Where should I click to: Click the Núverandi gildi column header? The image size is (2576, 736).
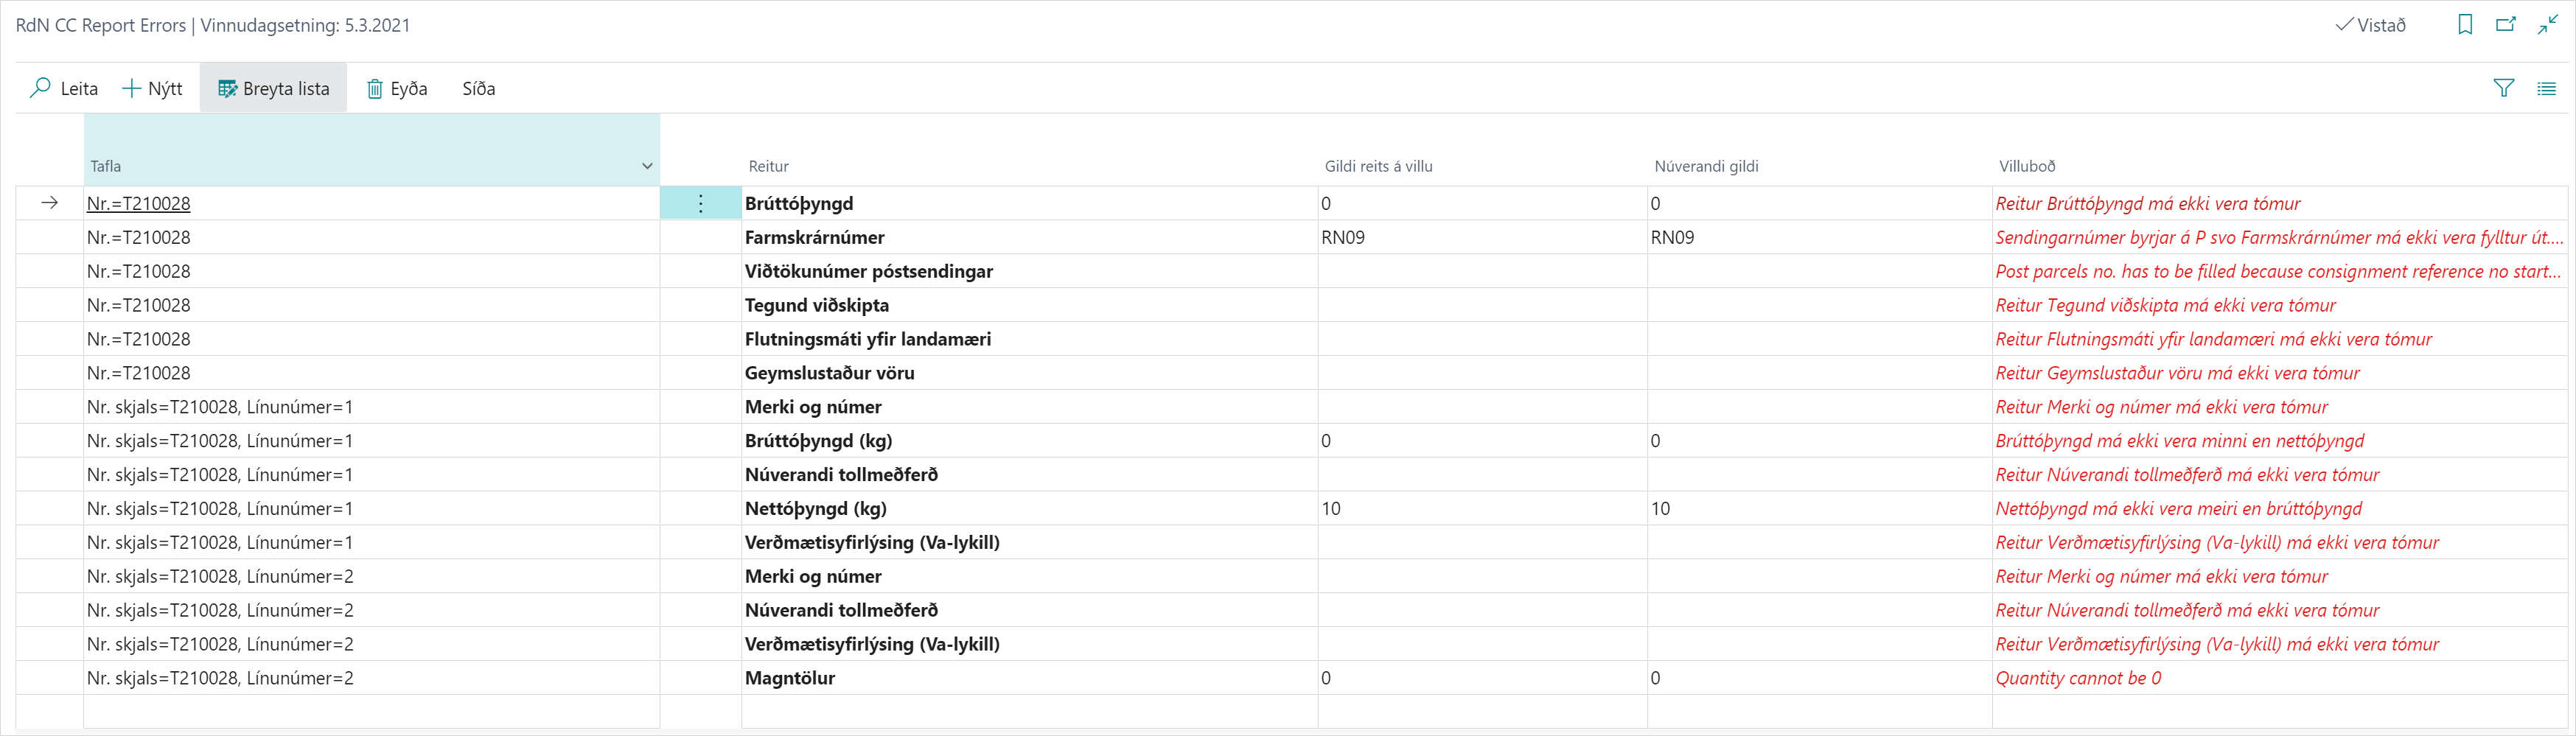click(x=1706, y=166)
